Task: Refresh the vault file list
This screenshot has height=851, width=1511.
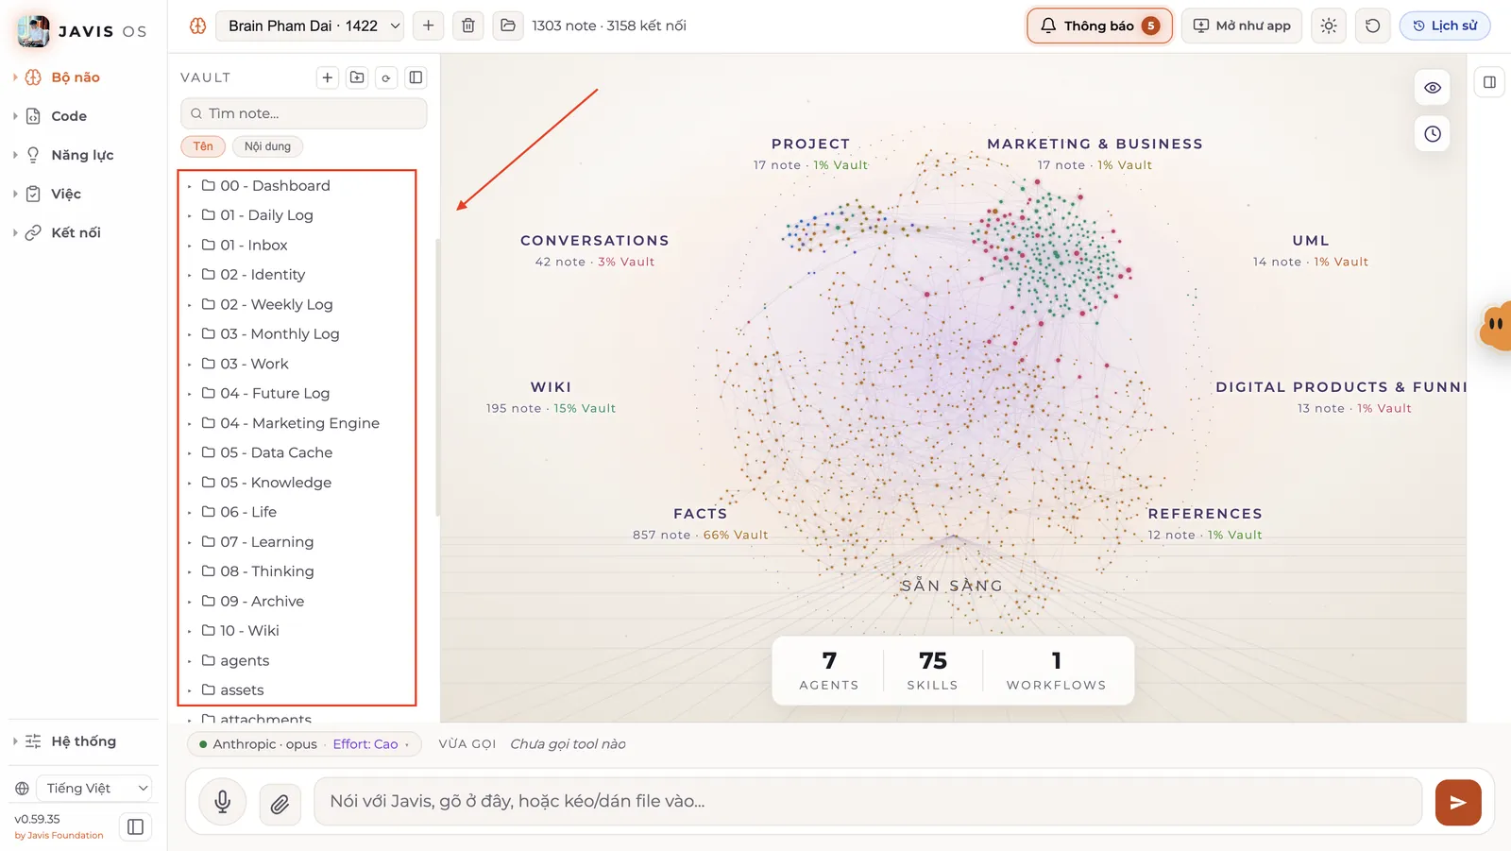Action: click(386, 77)
